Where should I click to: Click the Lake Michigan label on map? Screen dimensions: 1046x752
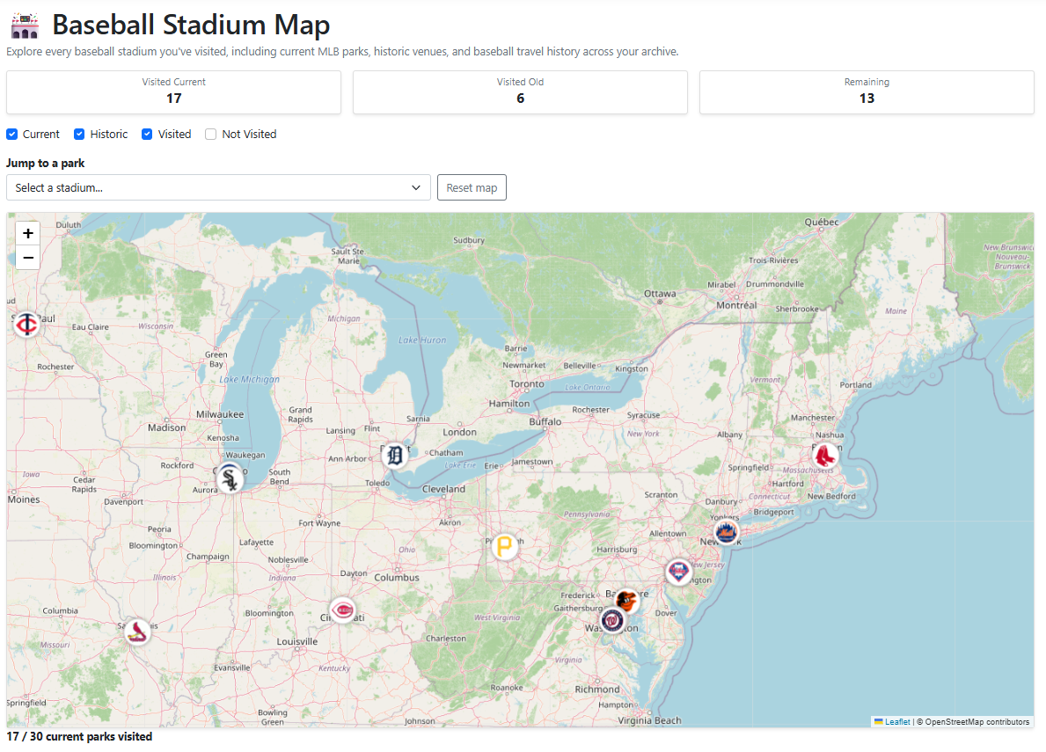click(250, 379)
